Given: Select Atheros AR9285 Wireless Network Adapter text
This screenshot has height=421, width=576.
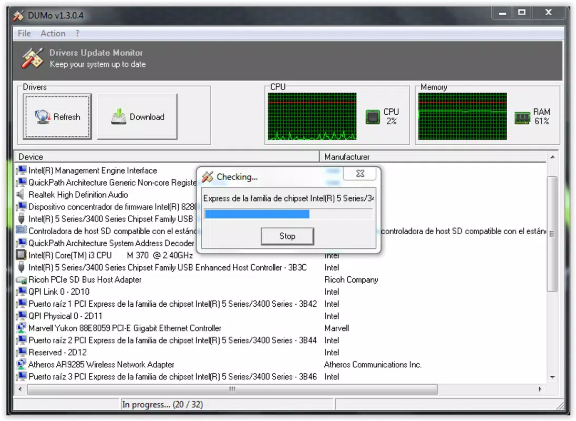Looking at the screenshot, I should click(101, 365).
